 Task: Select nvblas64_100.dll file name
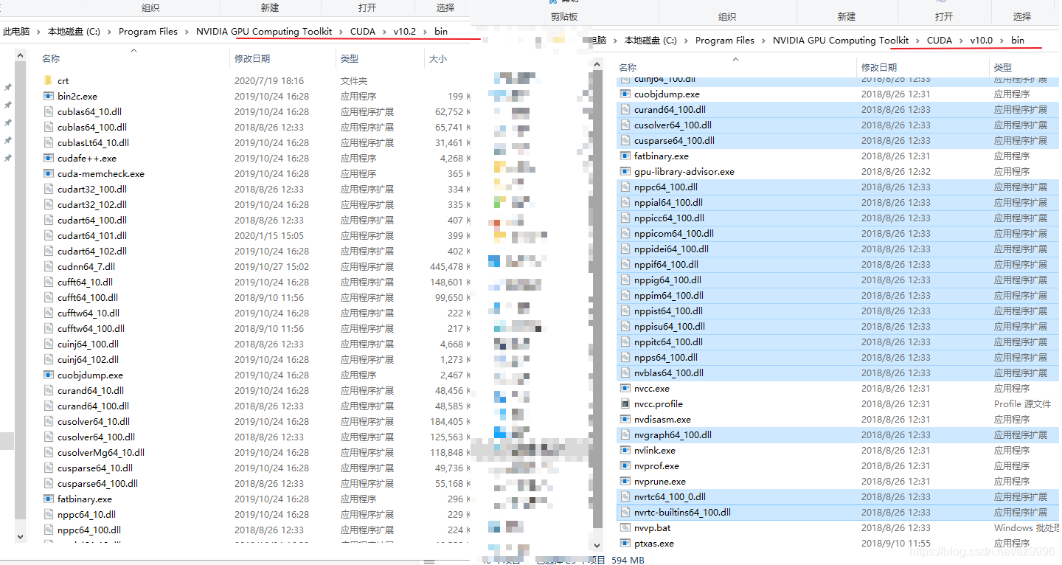pyautogui.click(x=669, y=372)
